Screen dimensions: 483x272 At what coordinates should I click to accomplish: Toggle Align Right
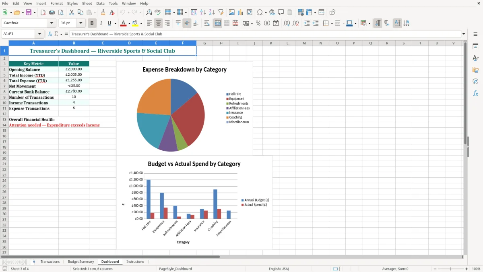coord(167,23)
